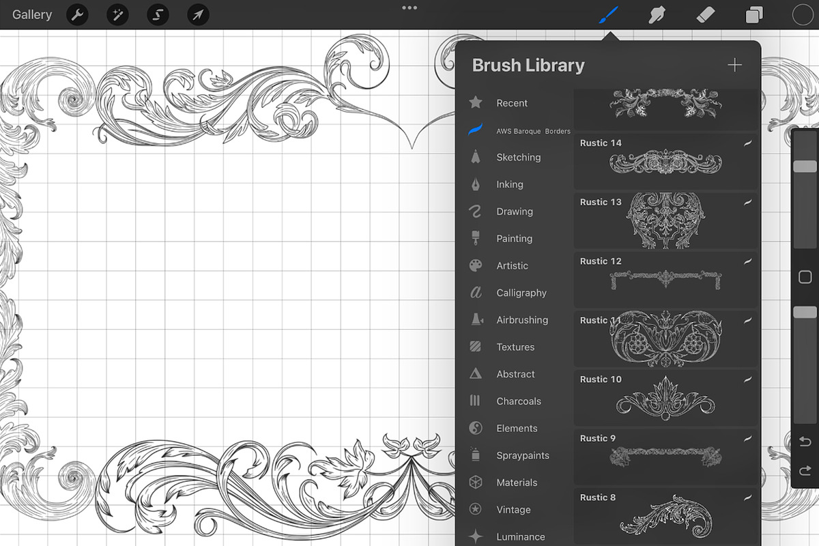Choose the Rustic 13 brush
Viewport: 819px width, 546px height.
(x=665, y=220)
